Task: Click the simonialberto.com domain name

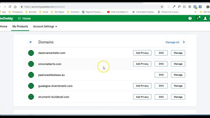Action: (x=50, y=64)
